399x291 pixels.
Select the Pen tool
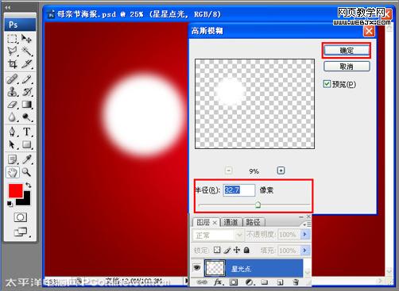12,132
